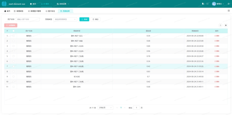Switch to the 图片标注 tab
232x115 pixels.
50,11
